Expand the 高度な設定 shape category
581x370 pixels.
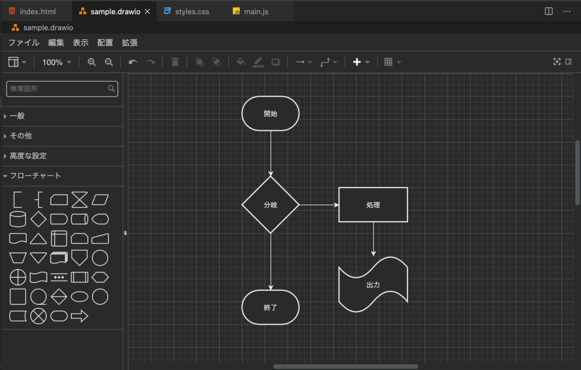[x=62, y=156]
